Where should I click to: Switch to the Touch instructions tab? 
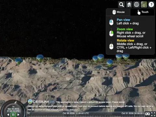(x=142, y=12)
